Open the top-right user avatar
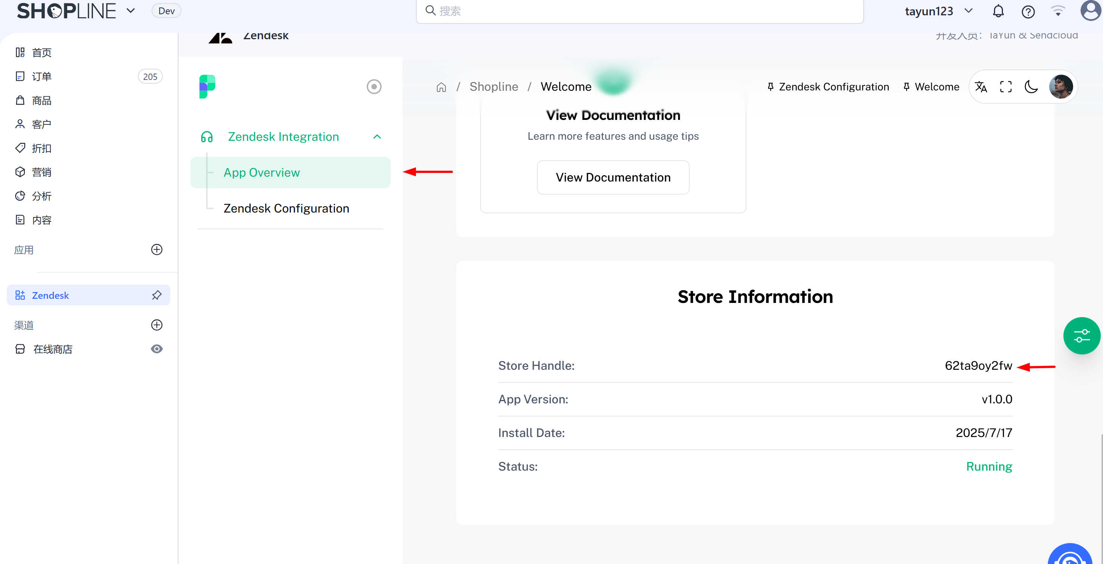Screen dimensions: 1103x564 [x=1091, y=10]
